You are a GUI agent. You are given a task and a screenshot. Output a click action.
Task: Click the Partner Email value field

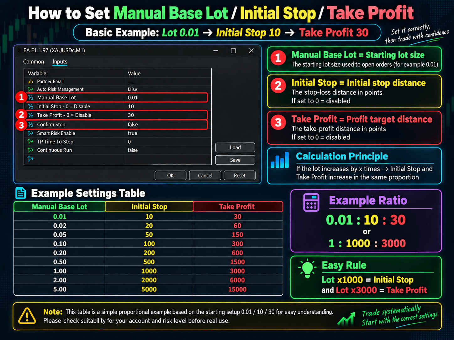pyautogui.click(x=168, y=81)
